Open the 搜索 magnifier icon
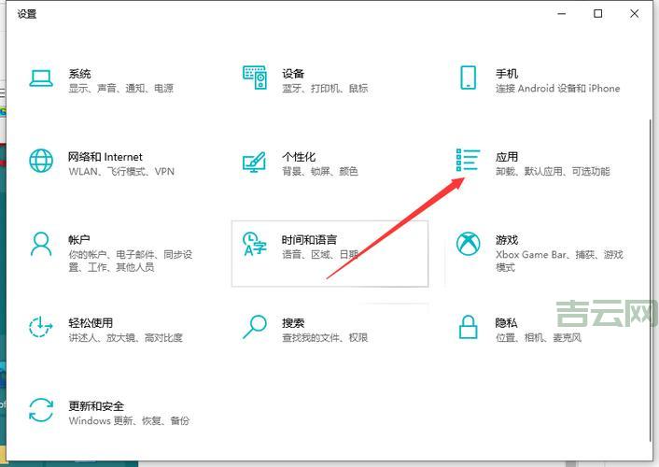This screenshot has height=467, width=659. click(254, 327)
